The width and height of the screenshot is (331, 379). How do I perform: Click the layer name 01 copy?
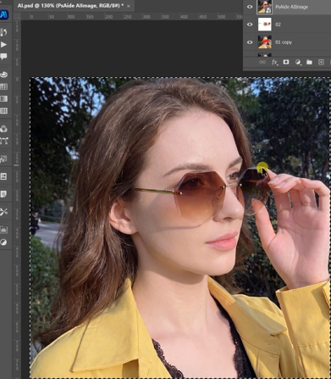[284, 42]
